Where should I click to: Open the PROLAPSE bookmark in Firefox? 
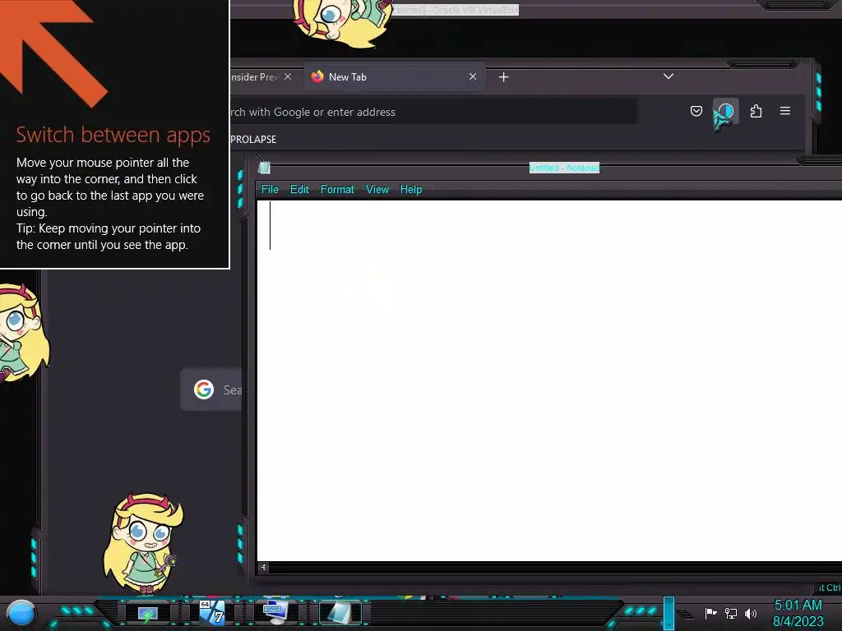point(253,140)
